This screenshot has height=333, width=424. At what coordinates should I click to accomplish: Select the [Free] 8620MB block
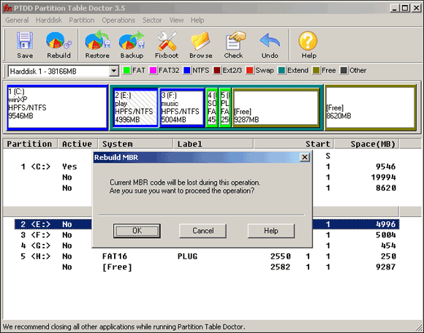[371, 107]
